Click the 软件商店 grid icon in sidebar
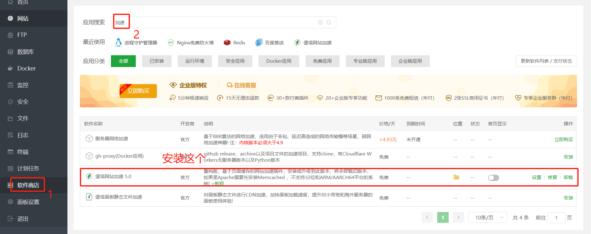 [10, 185]
